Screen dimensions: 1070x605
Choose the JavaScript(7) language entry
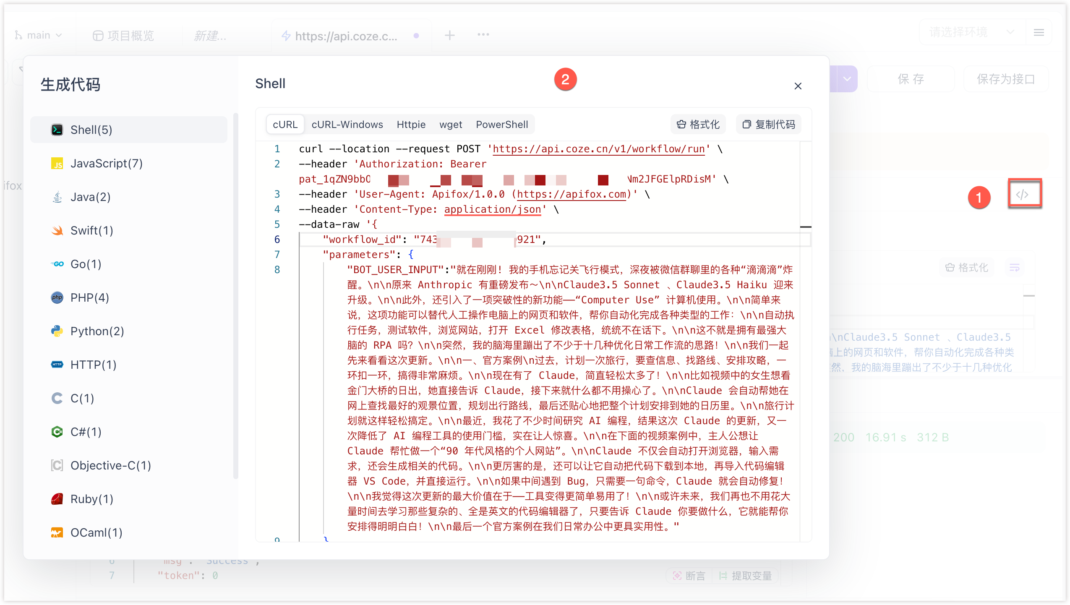(x=106, y=163)
